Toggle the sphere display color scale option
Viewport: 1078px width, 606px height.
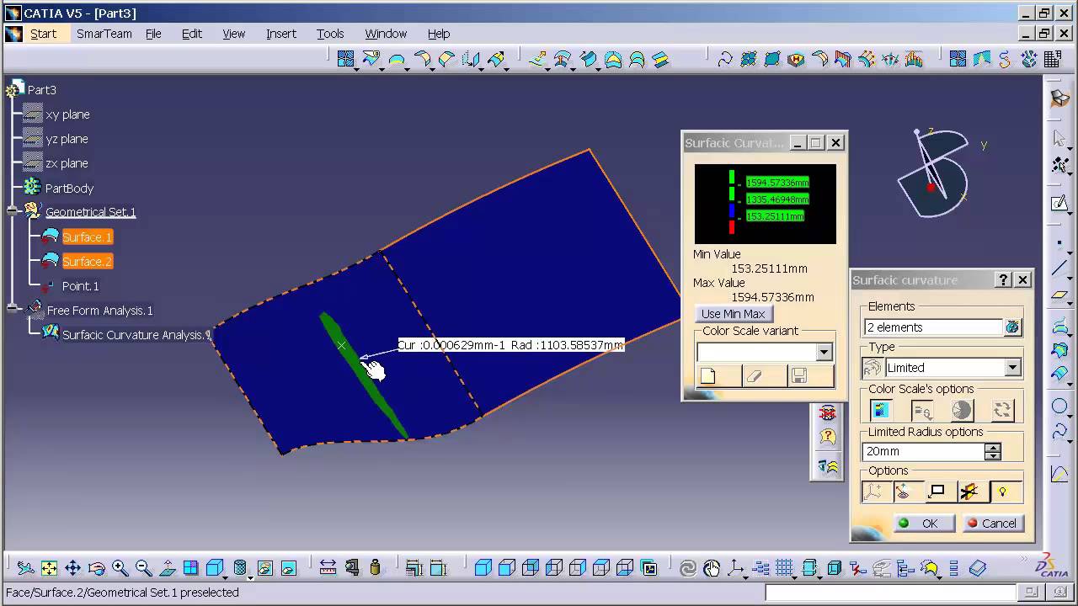click(x=962, y=410)
